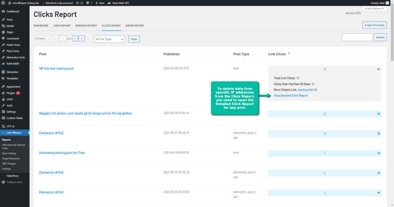Click the current page number field
The width and height of the screenshot is (394, 207).
(x=63, y=39)
